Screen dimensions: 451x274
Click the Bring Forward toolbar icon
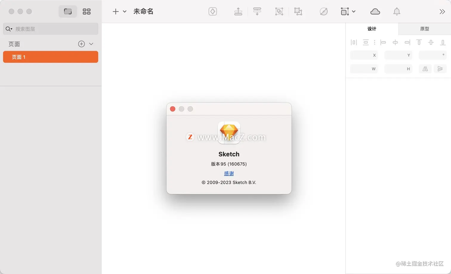coord(238,12)
